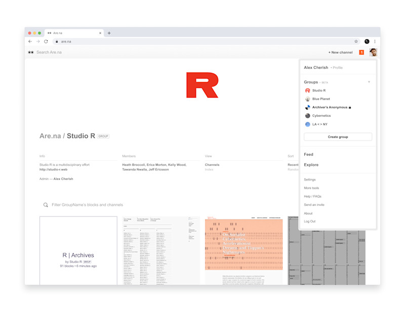Screen dimensions: 405x312
Task: Open the http://studio-r.web link
Action: pos(53,169)
